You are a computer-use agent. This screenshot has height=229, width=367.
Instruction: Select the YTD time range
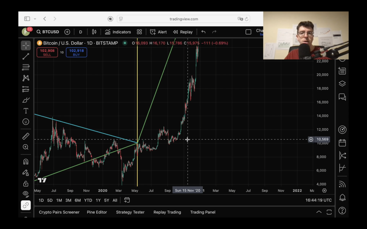point(88,200)
